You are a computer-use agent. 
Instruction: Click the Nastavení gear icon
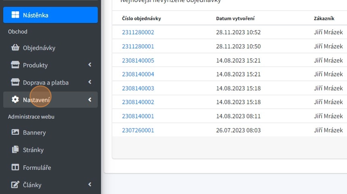point(15,100)
